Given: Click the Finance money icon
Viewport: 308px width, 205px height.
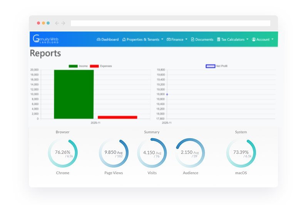Looking at the screenshot, I should pyautogui.click(x=169, y=40).
